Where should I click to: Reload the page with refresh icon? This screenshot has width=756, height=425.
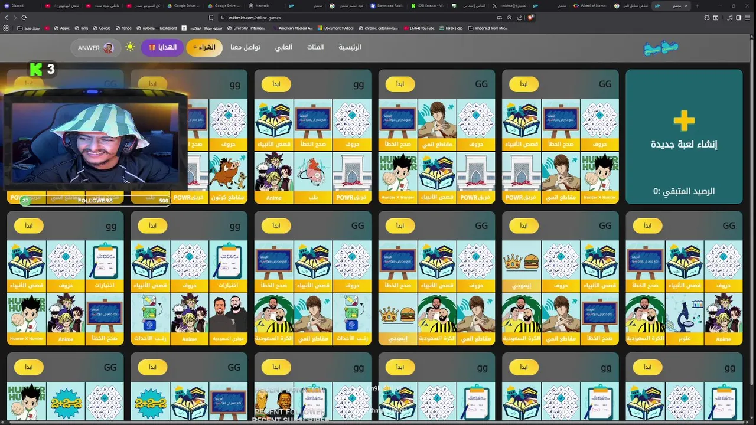pos(24,18)
